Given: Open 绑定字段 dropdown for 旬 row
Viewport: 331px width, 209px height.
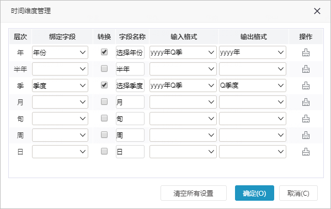Looking at the screenshot, I should click(x=60, y=119).
